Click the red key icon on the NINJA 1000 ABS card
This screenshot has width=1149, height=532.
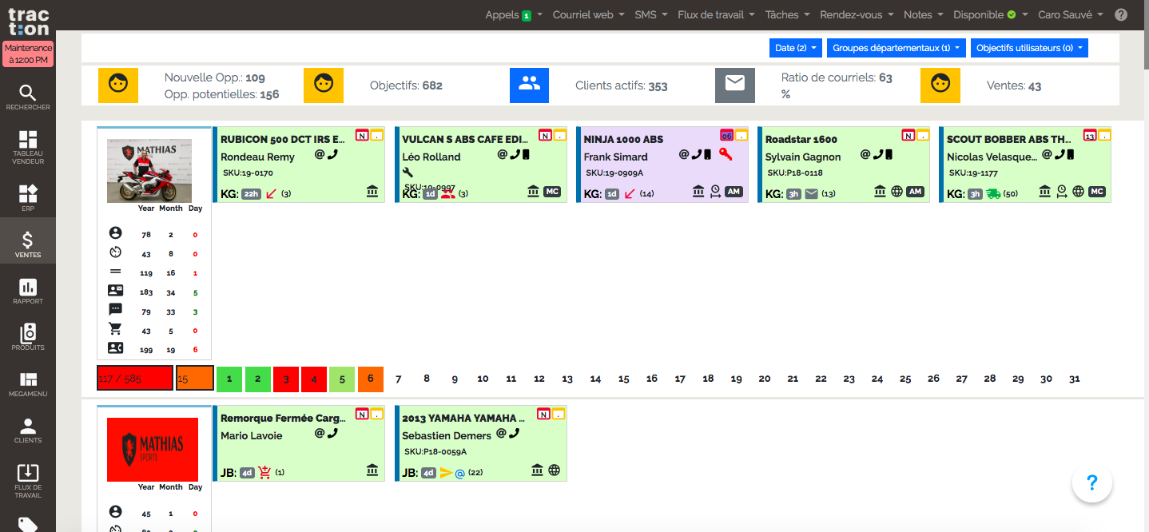click(726, 154)
